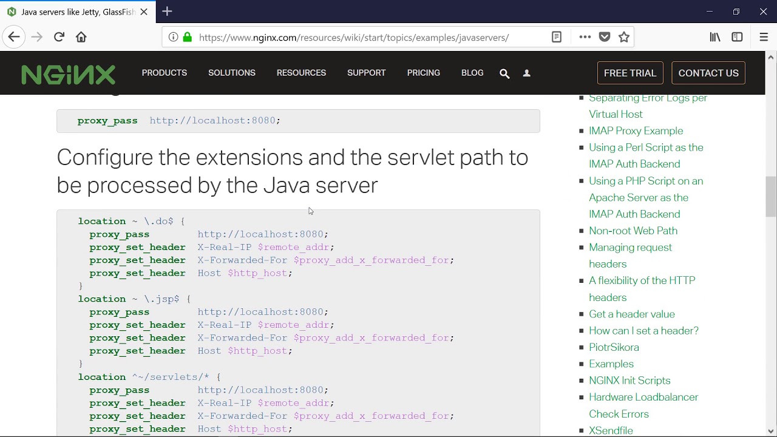Save the page to Pocket

coord(605,37)
